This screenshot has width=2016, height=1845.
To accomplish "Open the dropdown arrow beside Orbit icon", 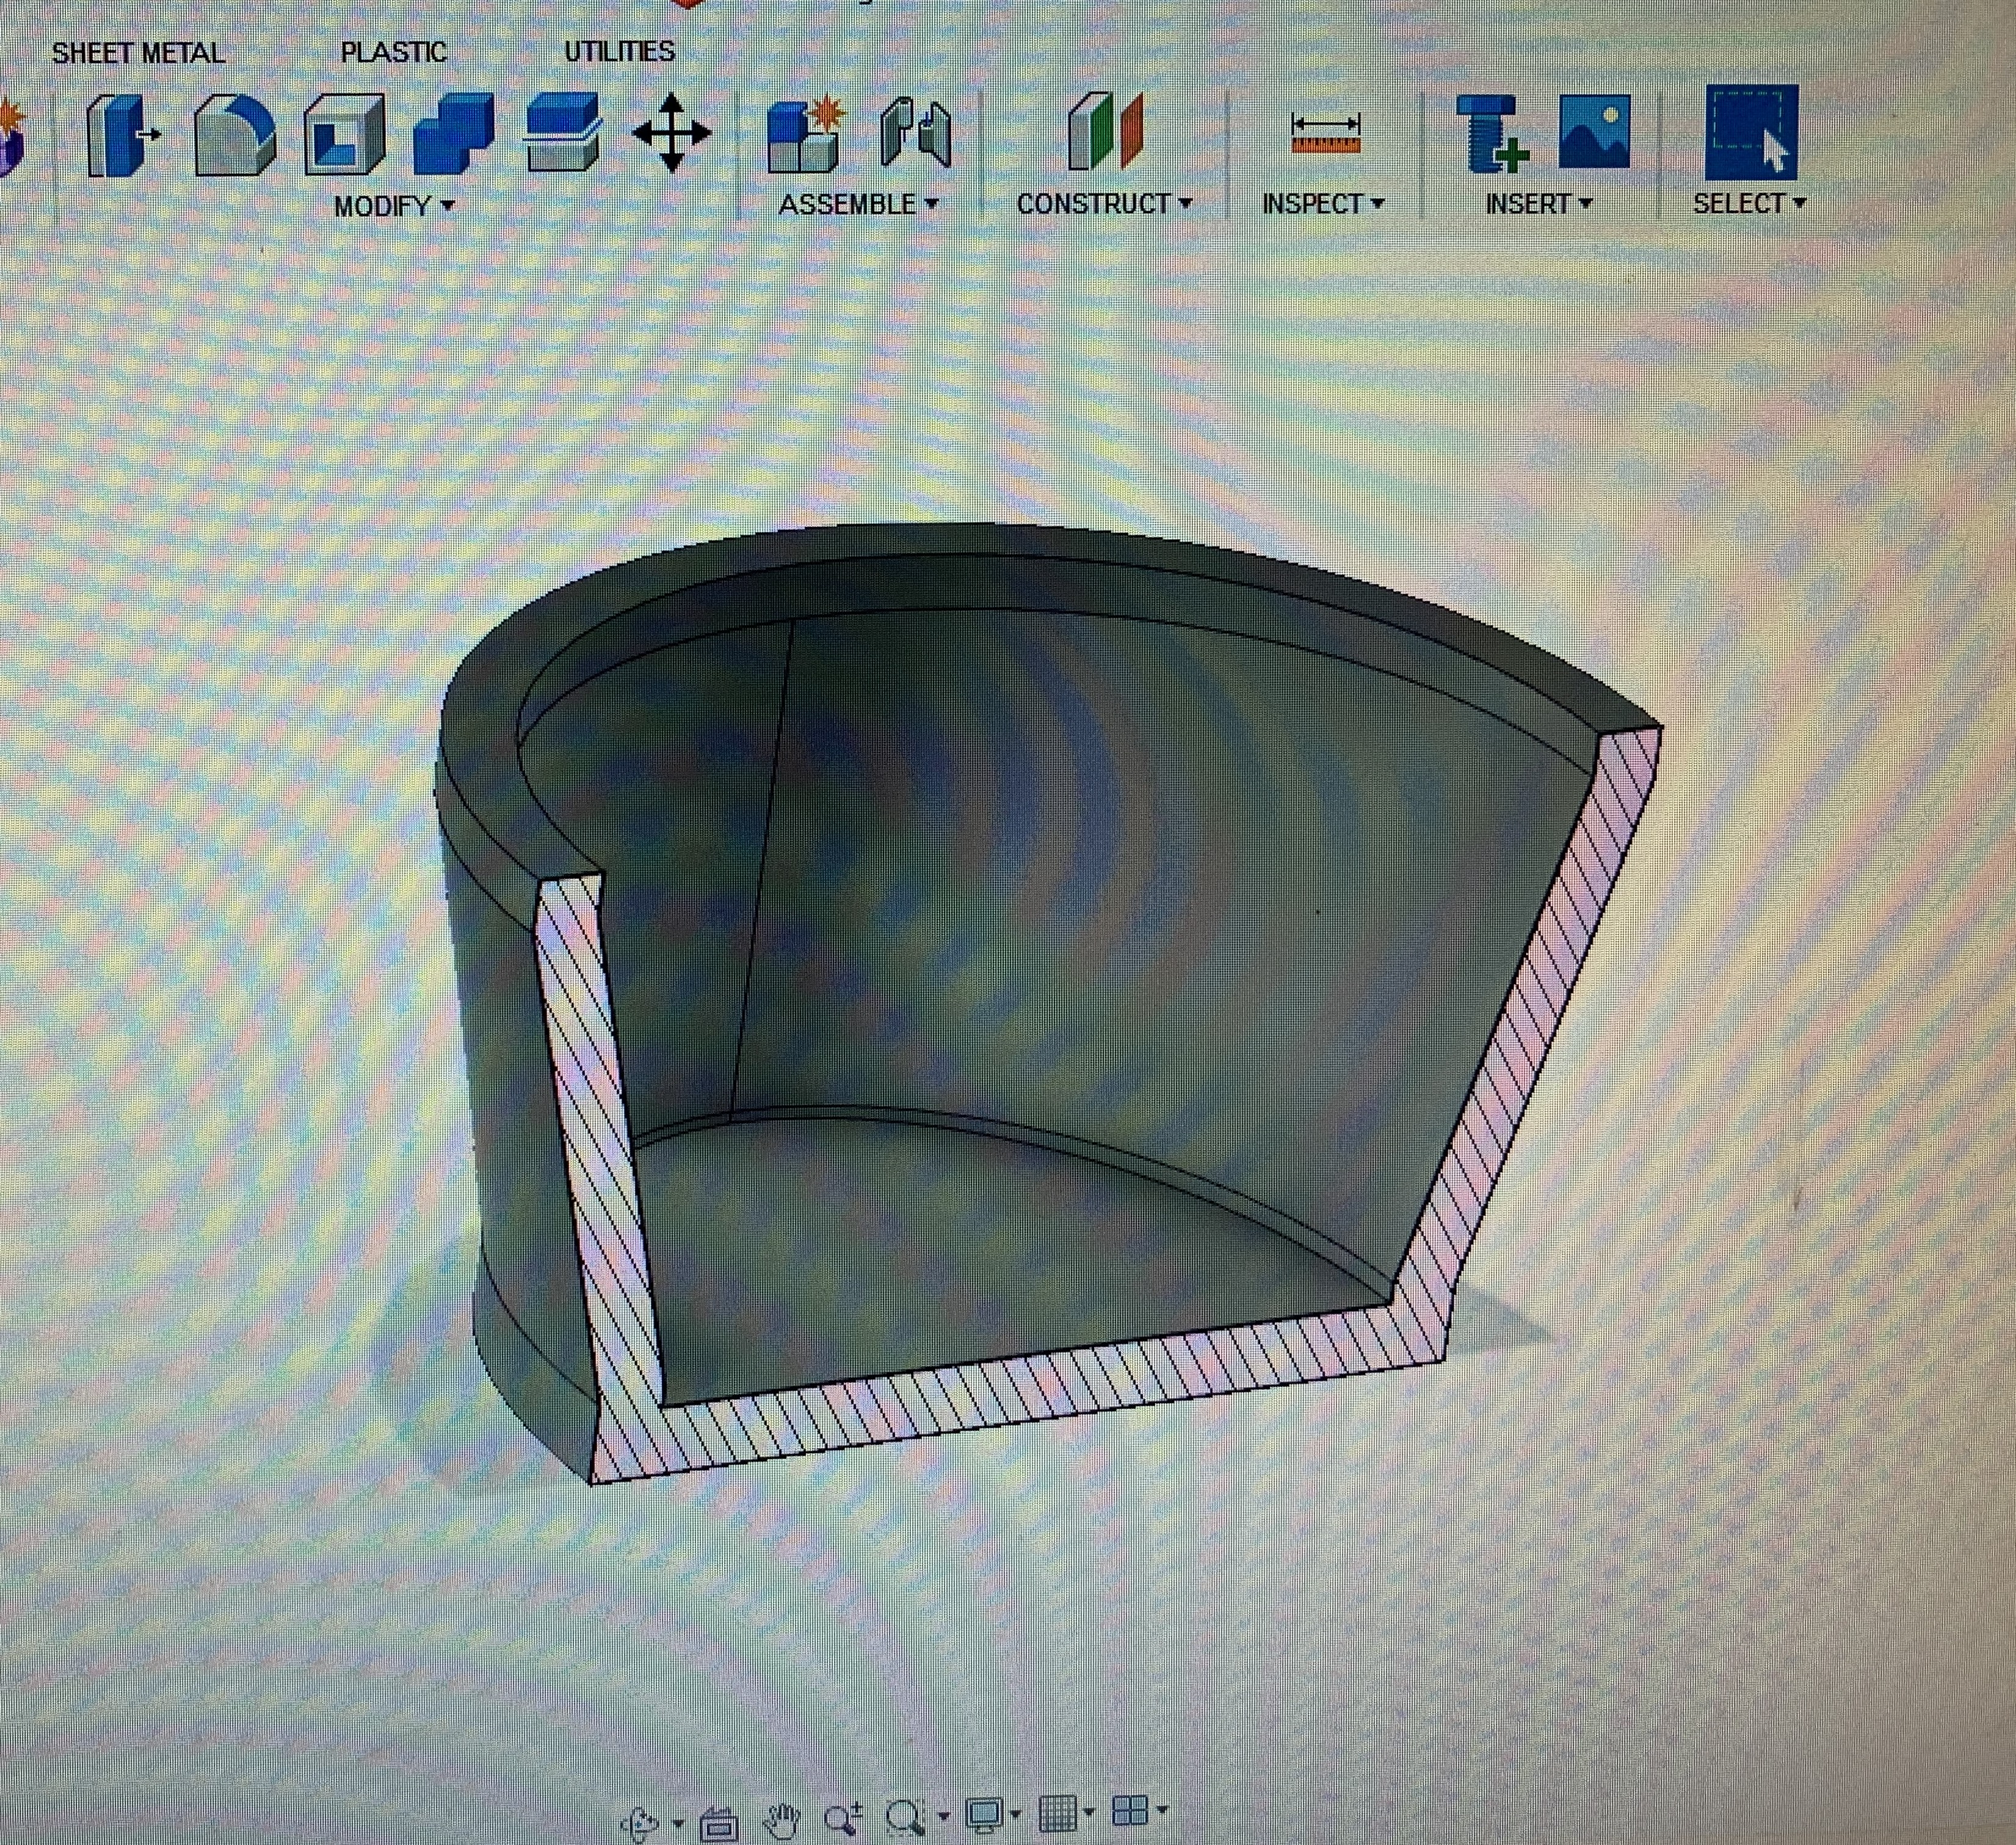I will coord(678,1824).
